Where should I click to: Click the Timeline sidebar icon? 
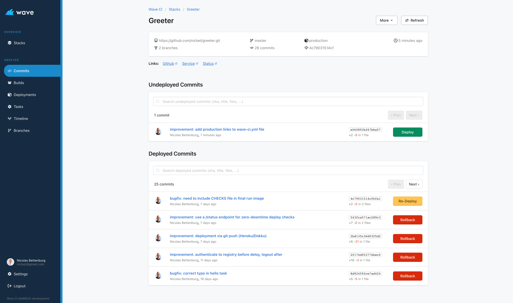tap(9, 119)
